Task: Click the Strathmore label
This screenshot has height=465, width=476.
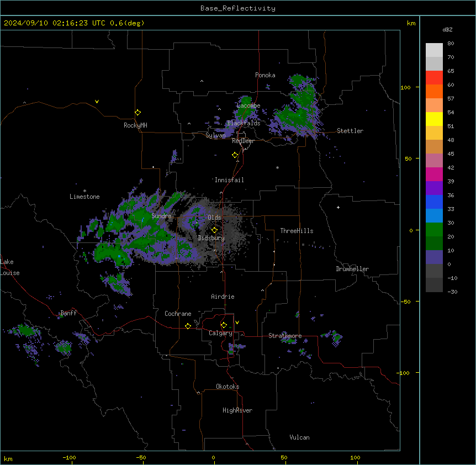Action: click(285, 336)
